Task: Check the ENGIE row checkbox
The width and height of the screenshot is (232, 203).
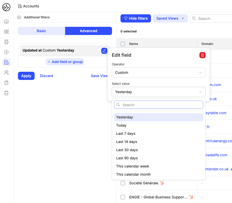Action: pos(123,197)
